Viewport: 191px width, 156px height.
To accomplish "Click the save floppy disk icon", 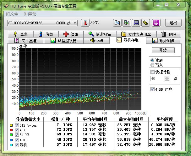I will [x=136, y=23].
